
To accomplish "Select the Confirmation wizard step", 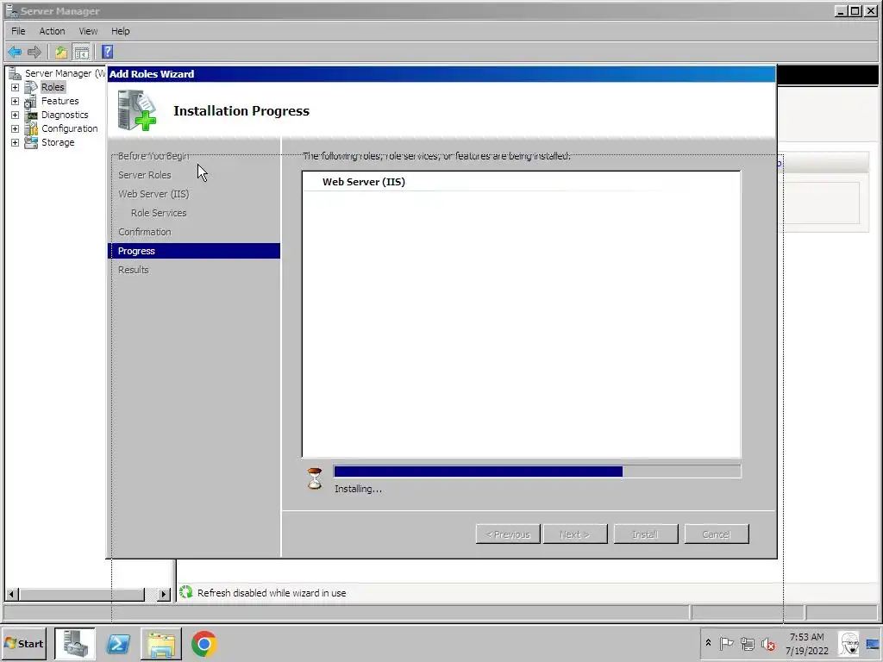I will [x=145, y=232].
